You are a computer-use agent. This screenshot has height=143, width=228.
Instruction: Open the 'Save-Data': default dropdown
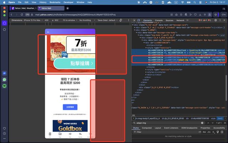(107, 20)
